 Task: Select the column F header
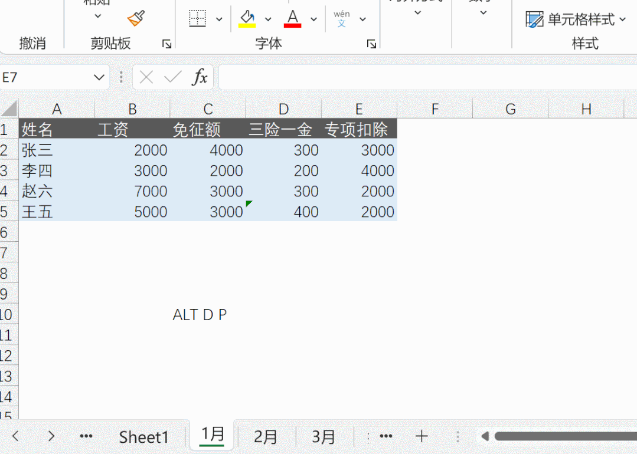435,108
